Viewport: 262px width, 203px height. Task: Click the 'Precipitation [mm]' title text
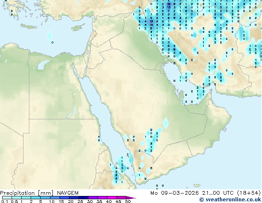pos(27,193)
